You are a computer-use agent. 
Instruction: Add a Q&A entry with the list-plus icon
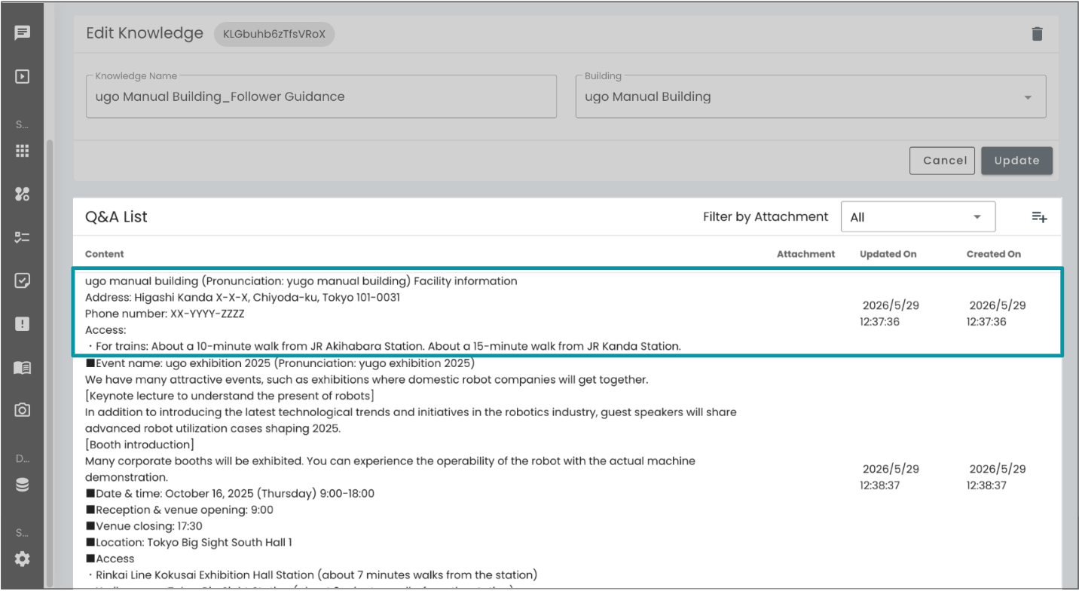pos(1039,217)
